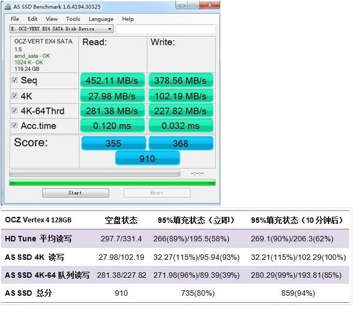Select the 4K-64Thrd write result 227.82 MB/s
Viewport: 360px width, 318px height.
click(x=181, y=111)
